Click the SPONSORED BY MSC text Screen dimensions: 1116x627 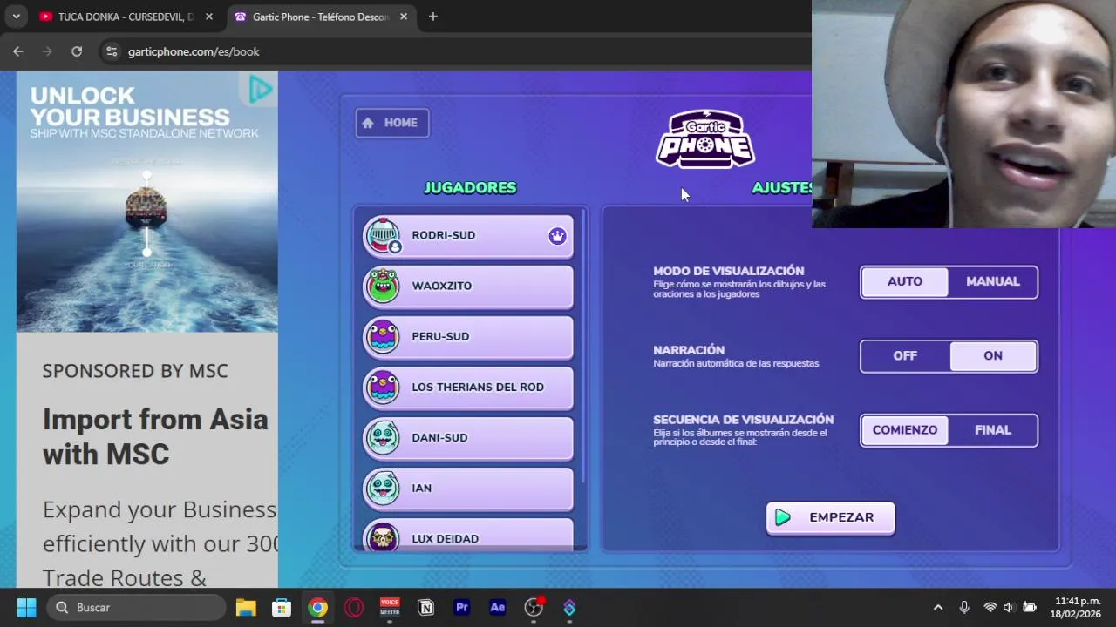coord(135,371)
